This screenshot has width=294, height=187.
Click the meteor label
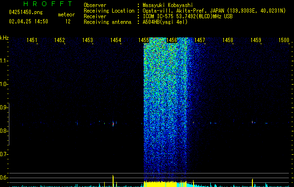point(66,14)
